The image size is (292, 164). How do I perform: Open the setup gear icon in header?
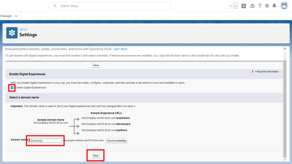coord(267,6)
